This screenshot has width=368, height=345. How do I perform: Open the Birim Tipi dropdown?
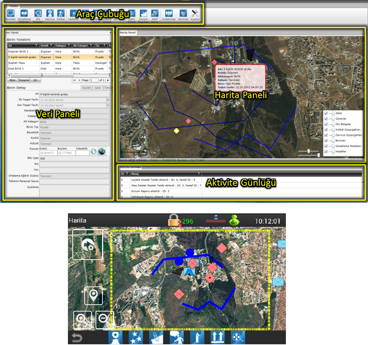pos(74,127)
